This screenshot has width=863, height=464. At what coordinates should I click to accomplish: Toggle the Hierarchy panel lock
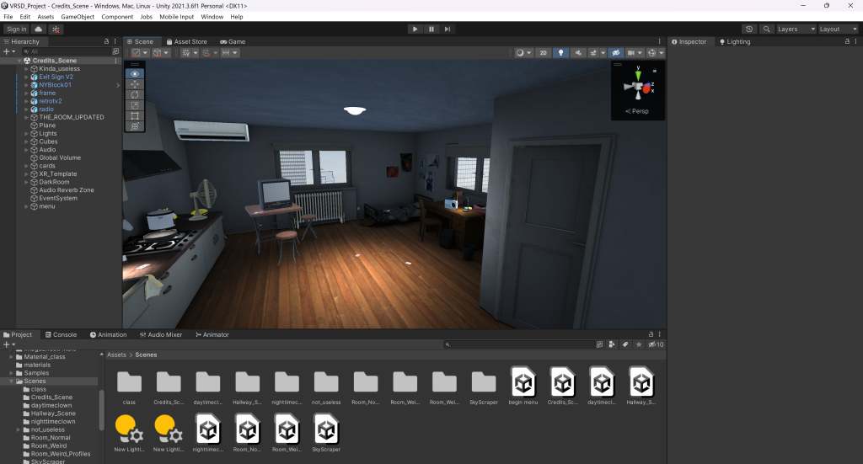click(x=106, y=41)
